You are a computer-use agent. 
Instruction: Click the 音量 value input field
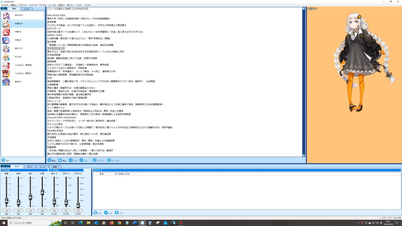coord(6,211)
